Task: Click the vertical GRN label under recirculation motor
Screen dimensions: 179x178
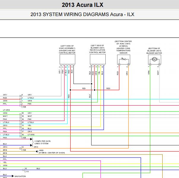Action: click(x=96, y=73)
